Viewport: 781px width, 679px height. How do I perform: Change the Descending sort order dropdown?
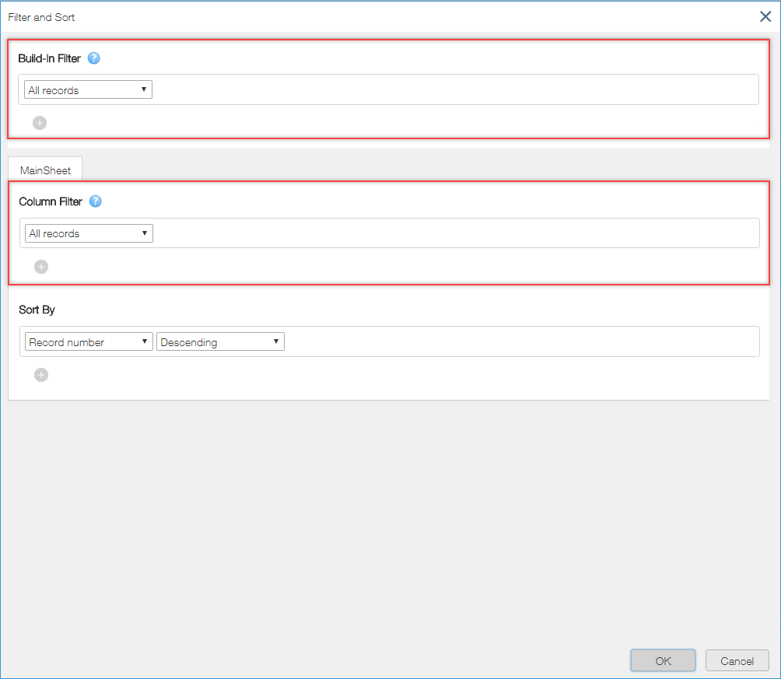click(x=221, y=341)
